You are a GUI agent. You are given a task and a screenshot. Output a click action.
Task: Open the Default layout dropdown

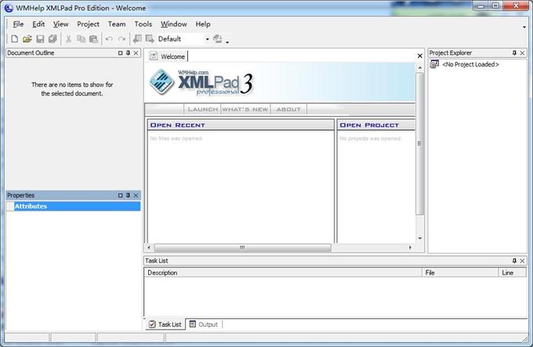pos(208,39)
